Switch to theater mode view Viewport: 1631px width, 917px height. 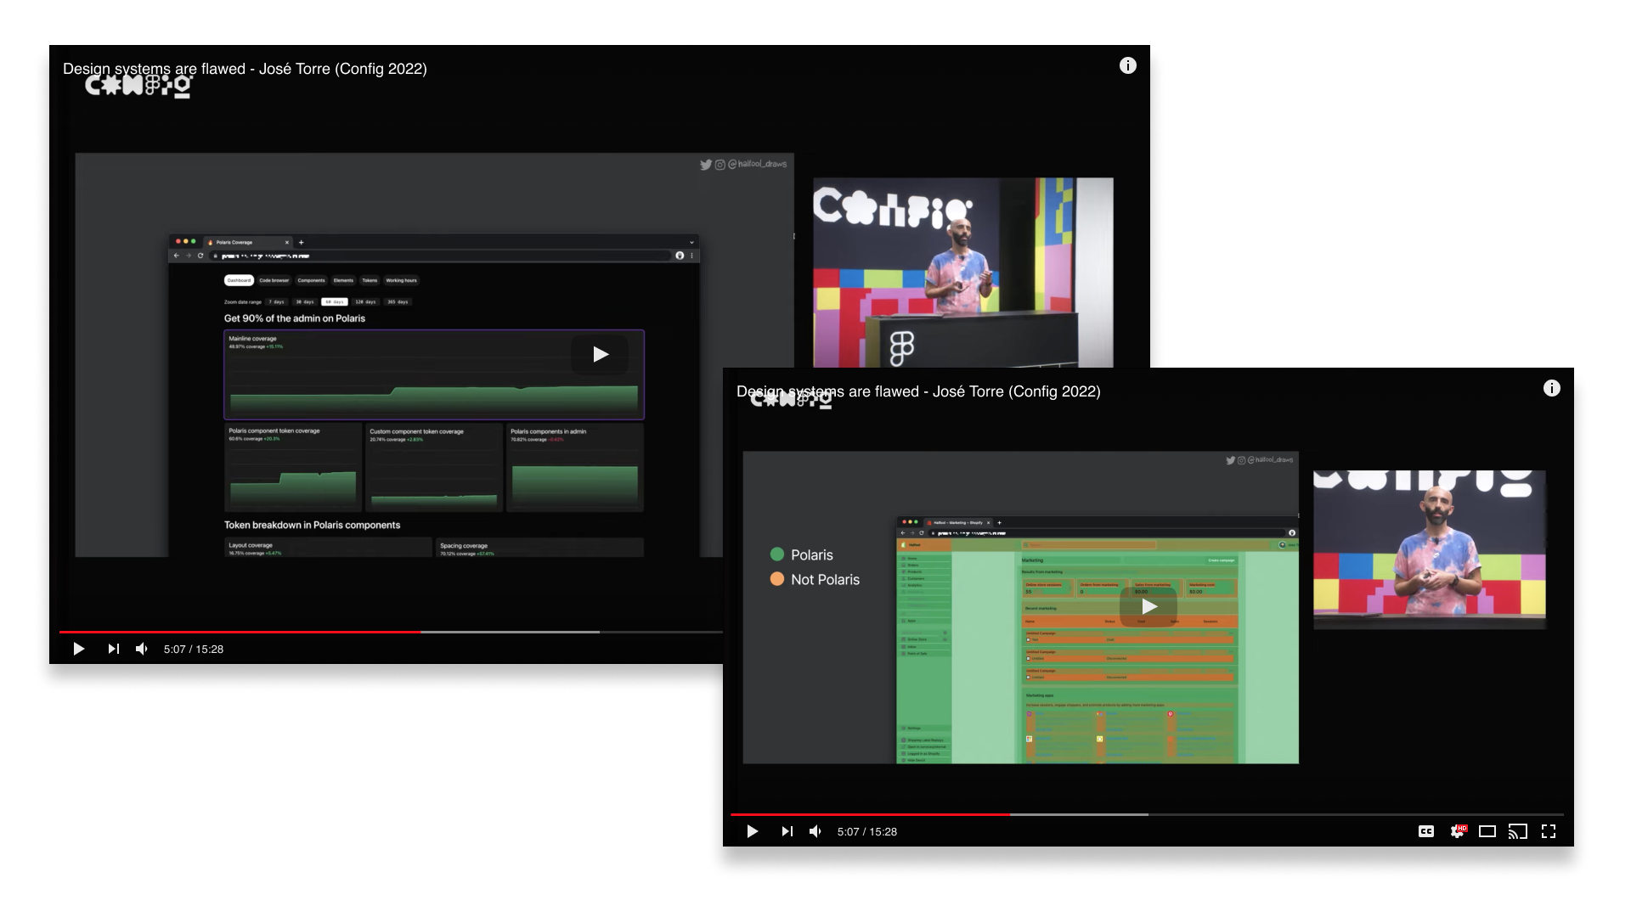(1487, 831)
